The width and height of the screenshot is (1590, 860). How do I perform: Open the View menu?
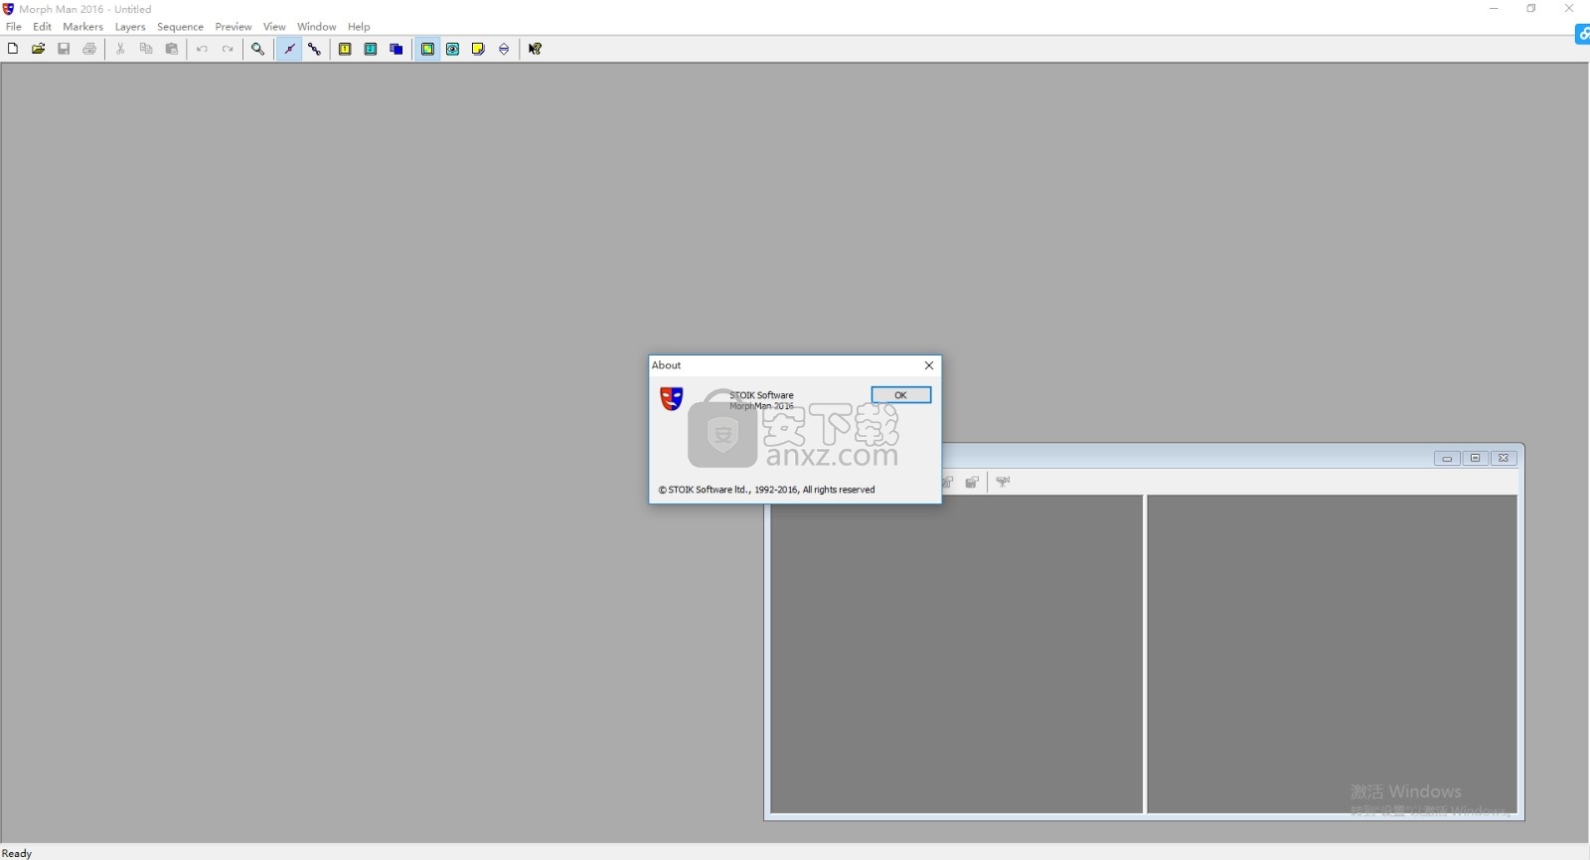coord(274,27)
